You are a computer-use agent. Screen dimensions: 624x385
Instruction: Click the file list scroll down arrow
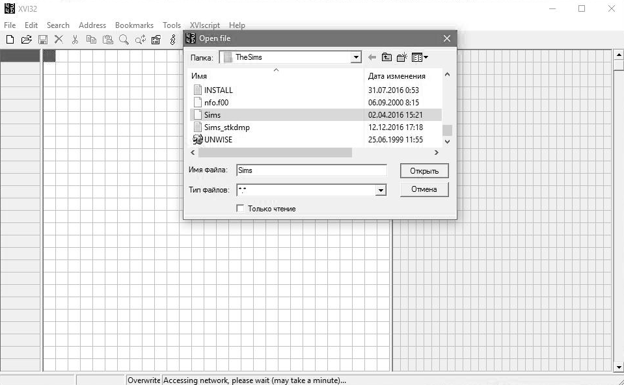[447, 141]
